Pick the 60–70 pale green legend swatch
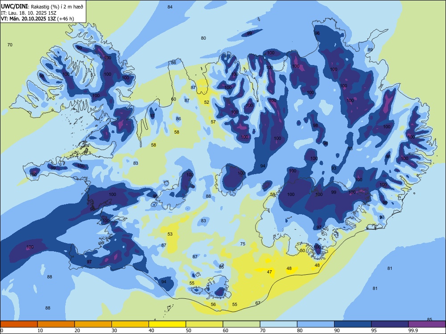Image resolution: width=446 pixels, height=334 pixels. point(241,324)
